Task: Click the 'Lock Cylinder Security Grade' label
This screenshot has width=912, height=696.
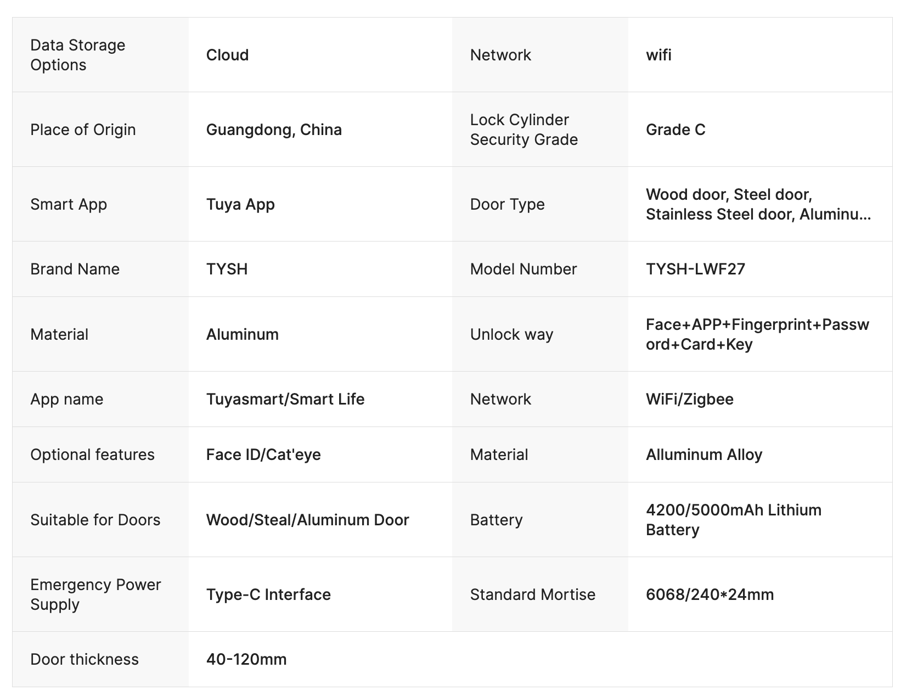Action: coord(523,130)
